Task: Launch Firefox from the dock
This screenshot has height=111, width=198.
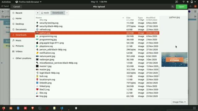Action: click(x=3, y=108)
